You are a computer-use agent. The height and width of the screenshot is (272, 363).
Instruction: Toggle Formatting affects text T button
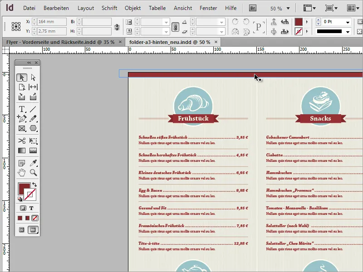click(31, 208)
